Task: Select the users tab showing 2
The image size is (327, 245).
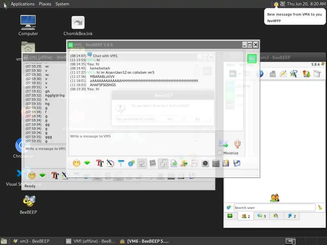Action: [x=246, y=216]
